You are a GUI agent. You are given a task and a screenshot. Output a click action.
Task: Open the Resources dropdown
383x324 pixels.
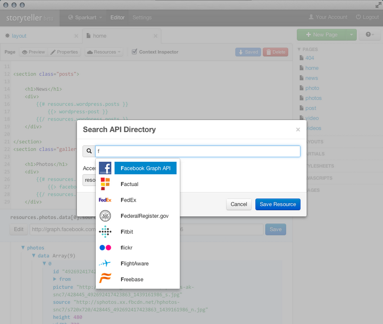tap(104, 52)
